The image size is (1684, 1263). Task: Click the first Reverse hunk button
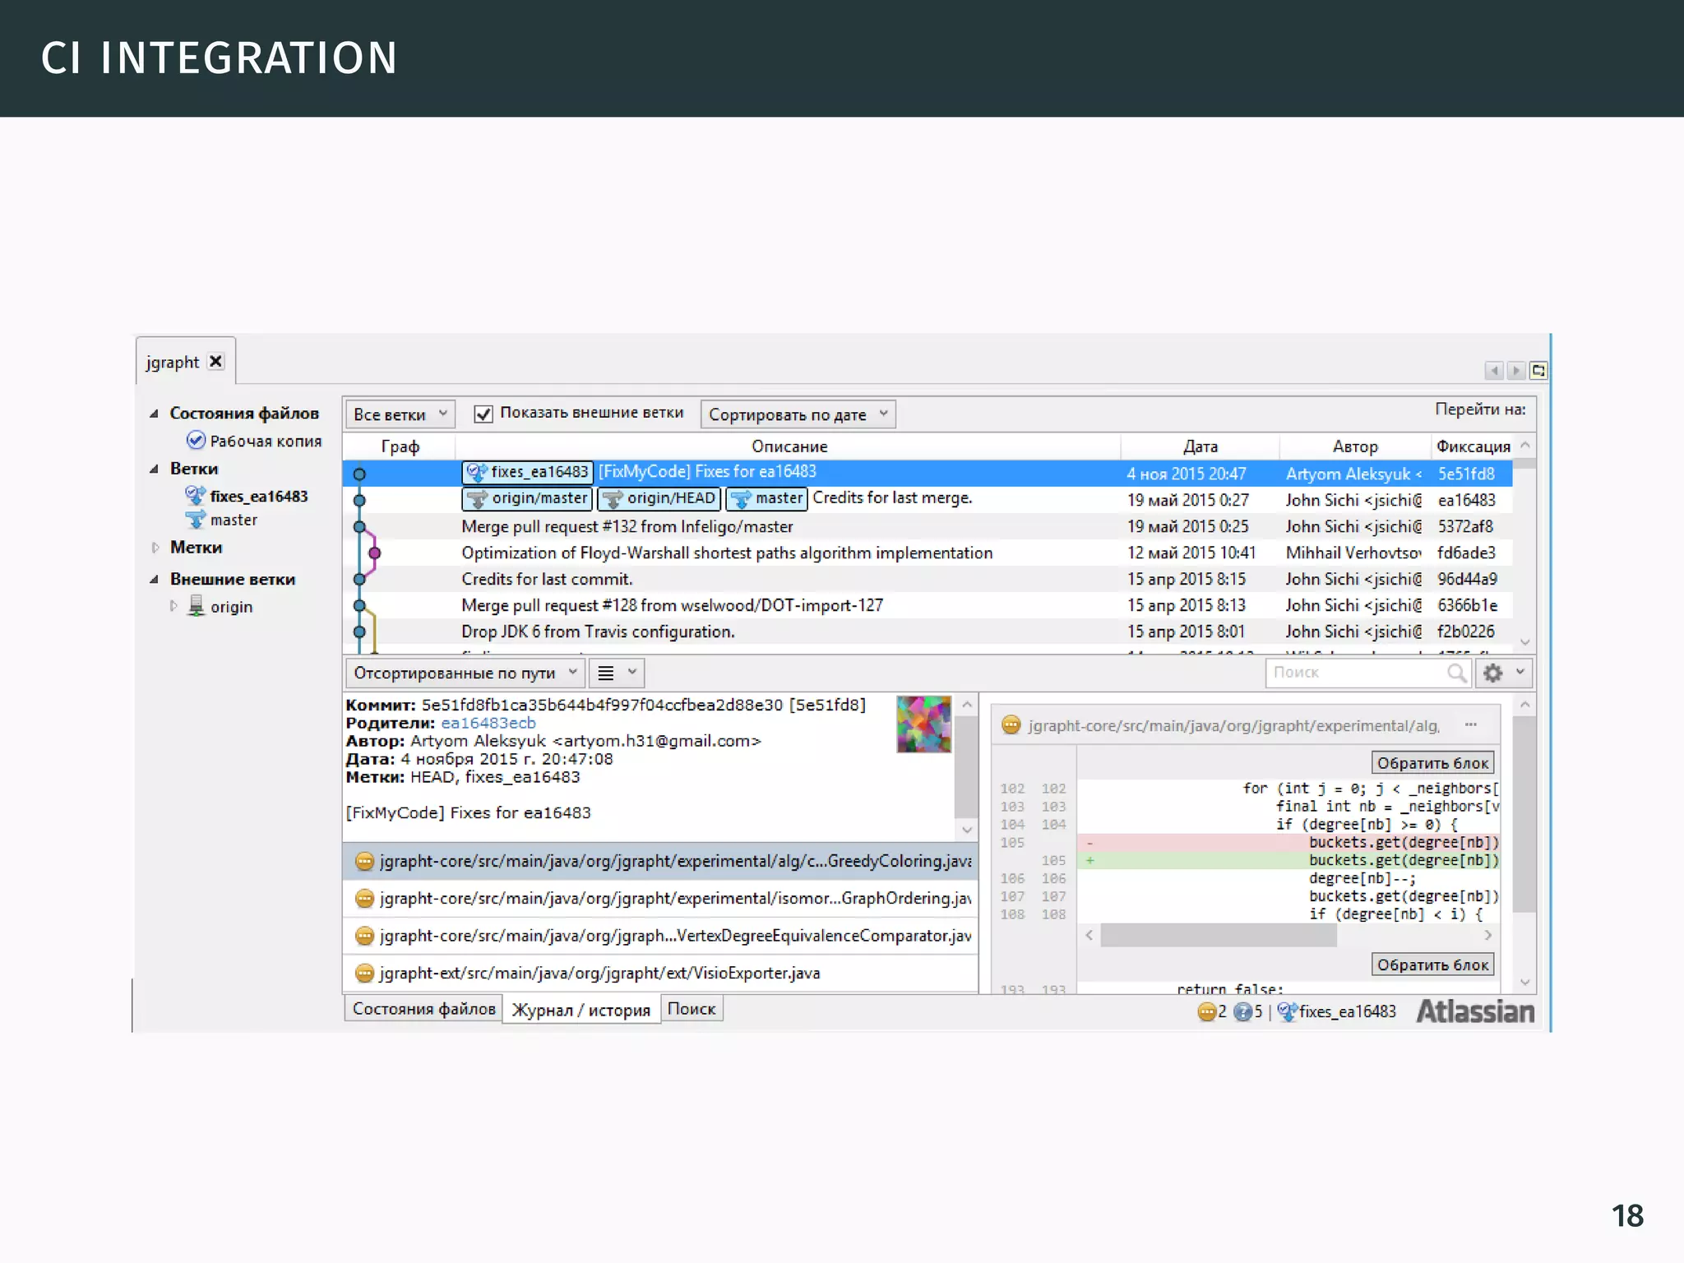pyautogui.click(x=1432, y=763)
